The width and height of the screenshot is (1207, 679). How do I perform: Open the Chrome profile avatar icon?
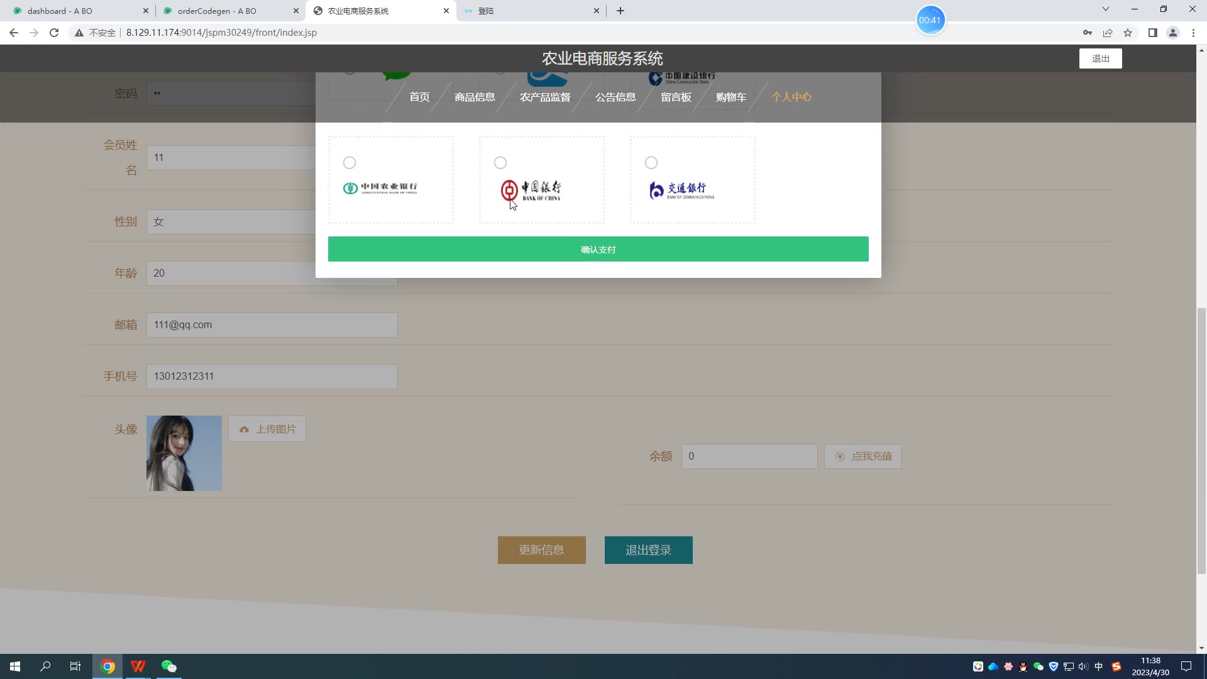click(1173, 33)
